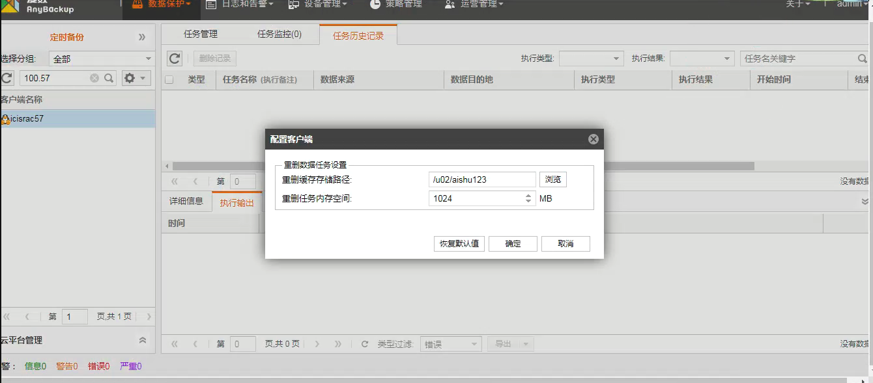Refresh the task history list

pyautogui.click(x=175, y=59)
